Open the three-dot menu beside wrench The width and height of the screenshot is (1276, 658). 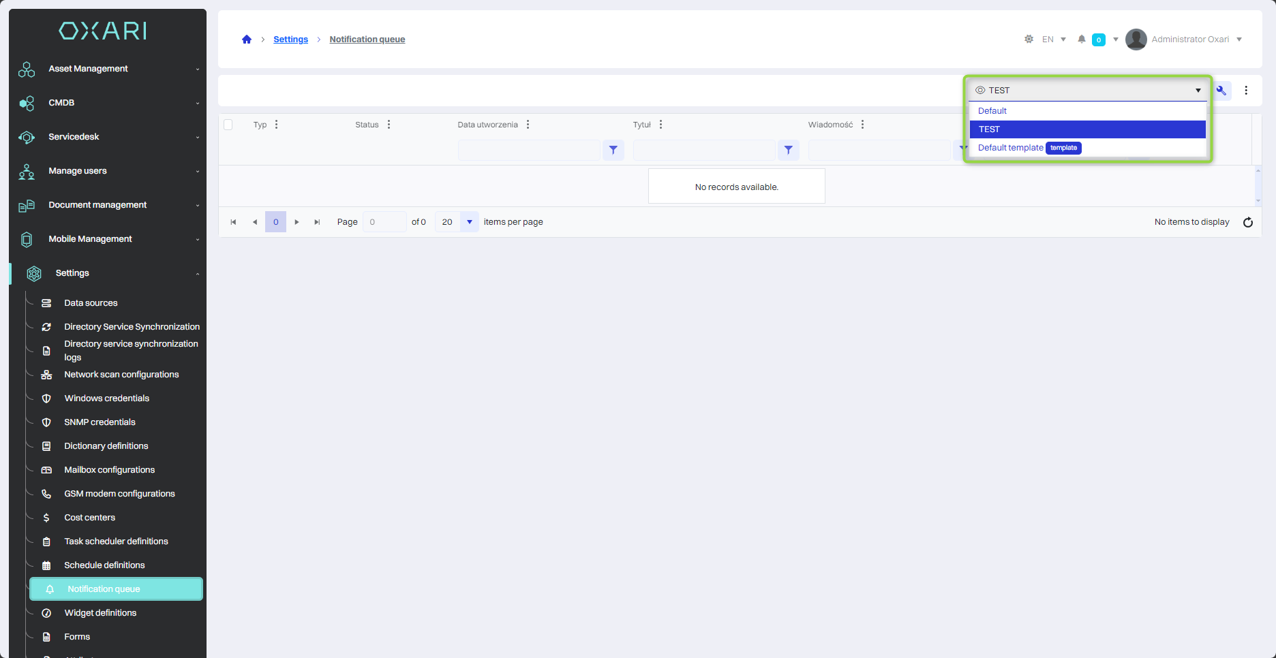[1246, 91]
